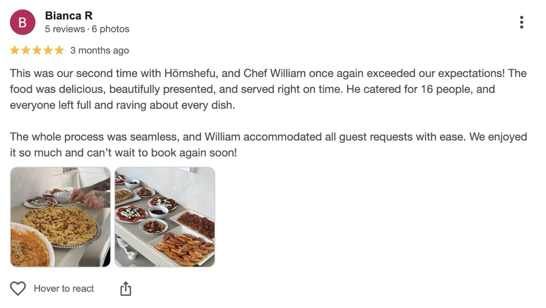Open the reviewer name Bianca R
Screen dimensions: 546x308
tap(69, 16)
